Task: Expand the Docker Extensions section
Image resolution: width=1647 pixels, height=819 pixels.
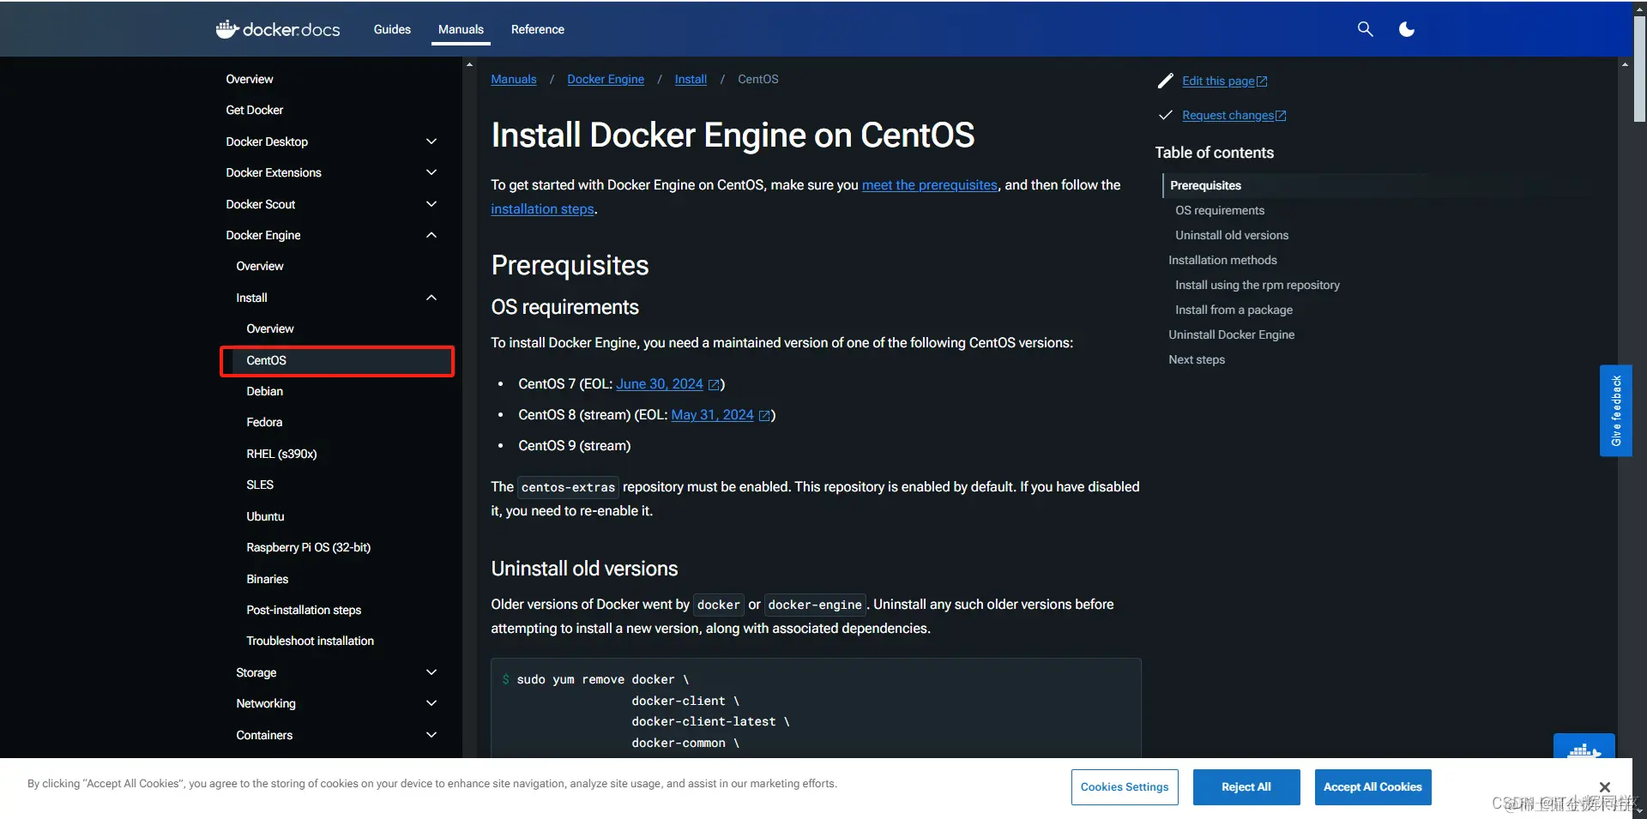Action: [431, 172]
